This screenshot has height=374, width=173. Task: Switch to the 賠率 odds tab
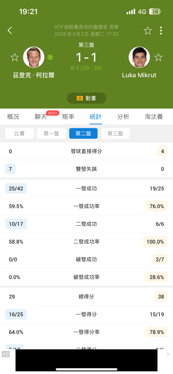[68, 117]
